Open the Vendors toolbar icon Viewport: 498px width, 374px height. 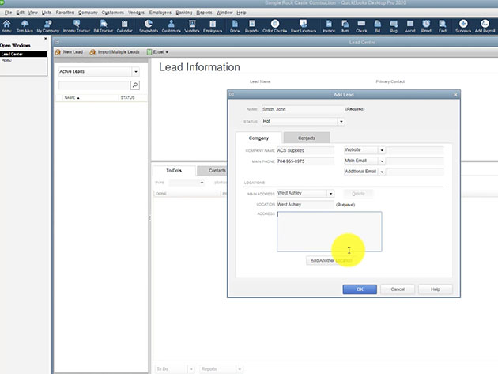(x=192, y=26)
